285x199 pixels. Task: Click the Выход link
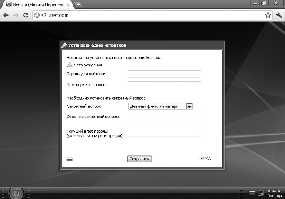205,158
